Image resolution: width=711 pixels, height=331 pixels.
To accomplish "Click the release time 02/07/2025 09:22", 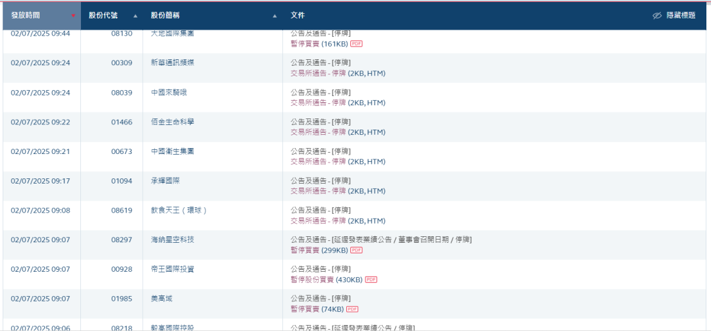I will 40,122.
